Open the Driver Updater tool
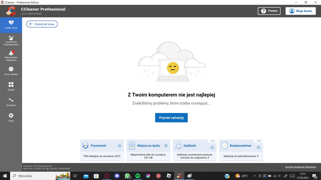This screenshot has height=180, width=321. 11,71
